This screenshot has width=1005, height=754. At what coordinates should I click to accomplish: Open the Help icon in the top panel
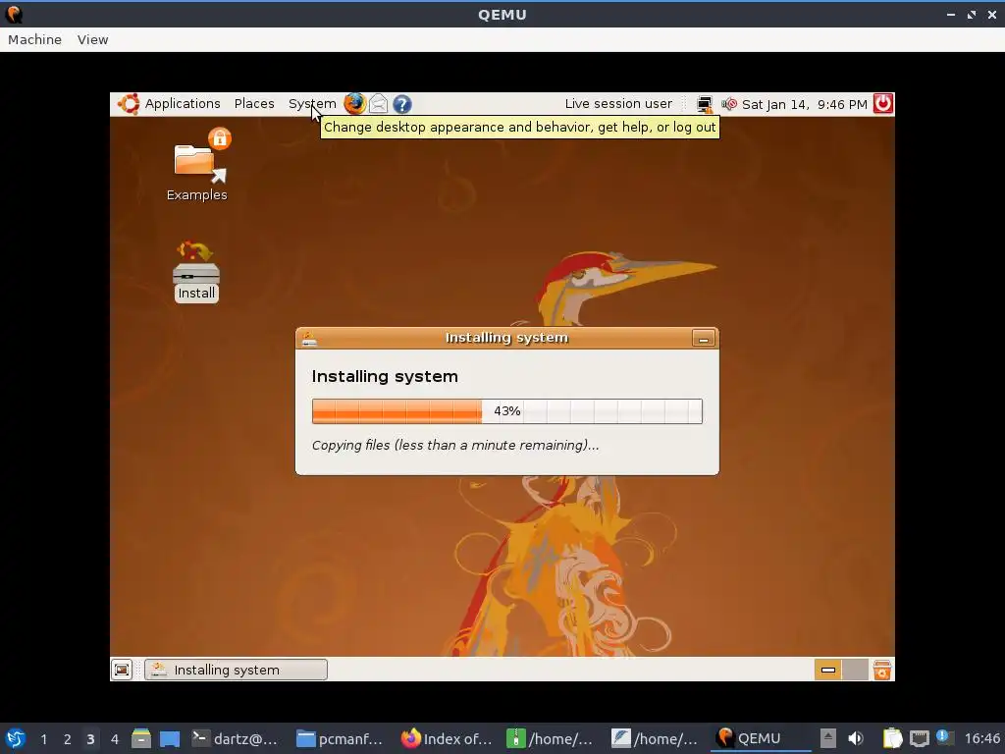coord(401,104)
